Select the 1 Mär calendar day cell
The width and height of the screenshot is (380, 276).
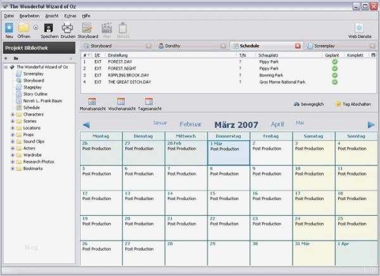pos(229,153)
